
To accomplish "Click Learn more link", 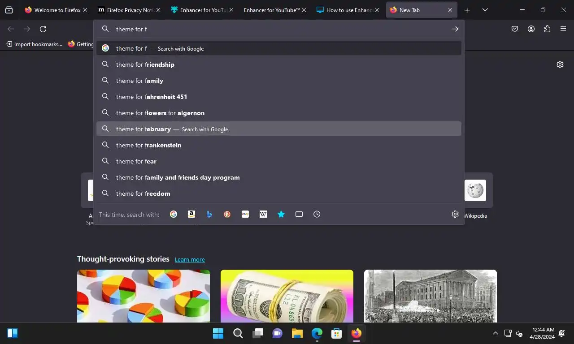I will pos(190,259).
